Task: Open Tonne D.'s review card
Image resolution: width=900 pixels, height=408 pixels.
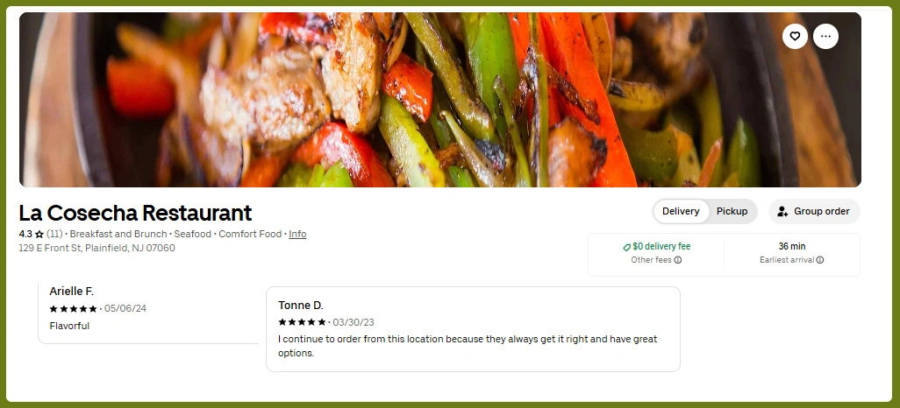Action: [x=473, y=329]
